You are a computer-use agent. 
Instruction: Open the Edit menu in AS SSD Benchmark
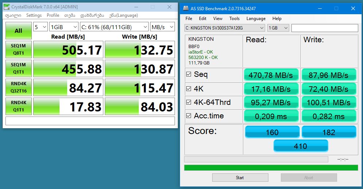pyautogui.click(x=203, y=19)
